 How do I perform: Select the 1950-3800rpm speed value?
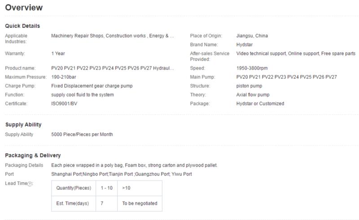[x=252, y=68]
